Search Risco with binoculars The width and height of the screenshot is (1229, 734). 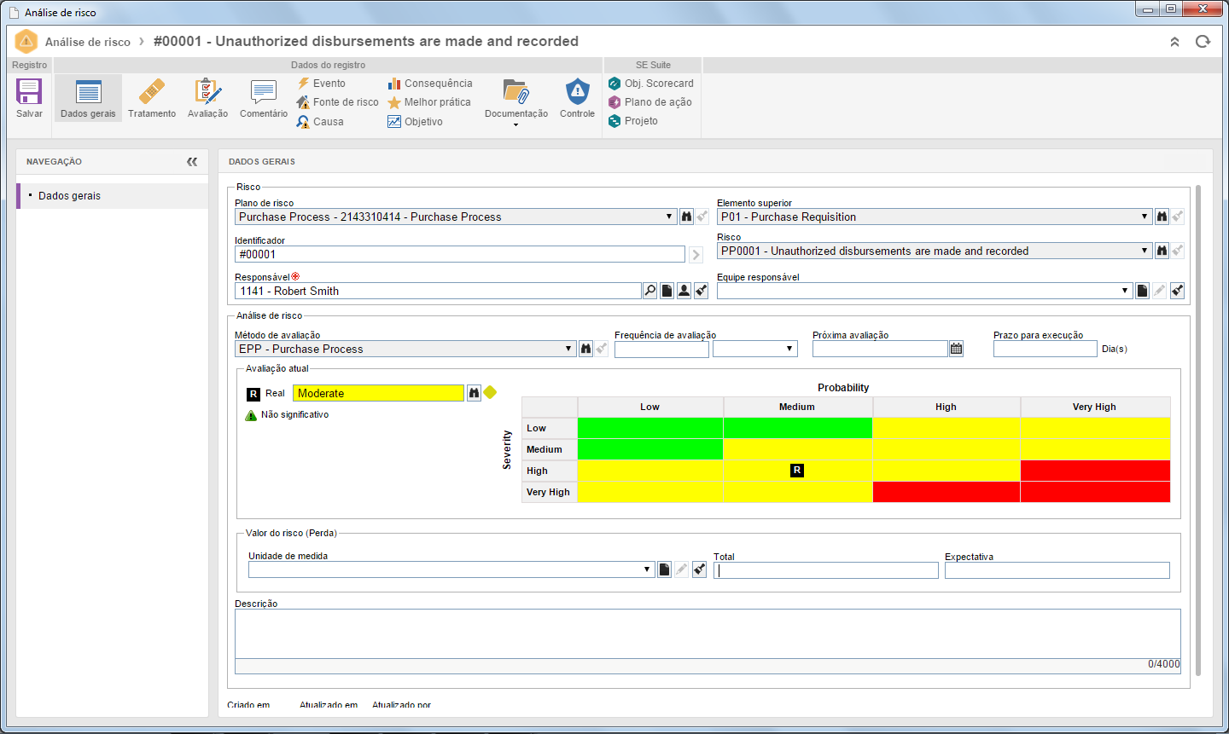coord(1162,251)
